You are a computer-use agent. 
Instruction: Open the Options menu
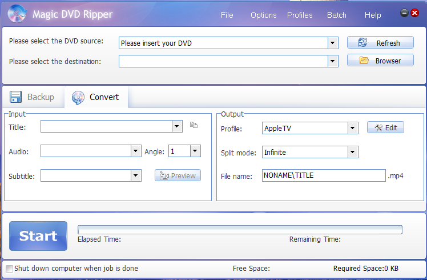[263, 15]
